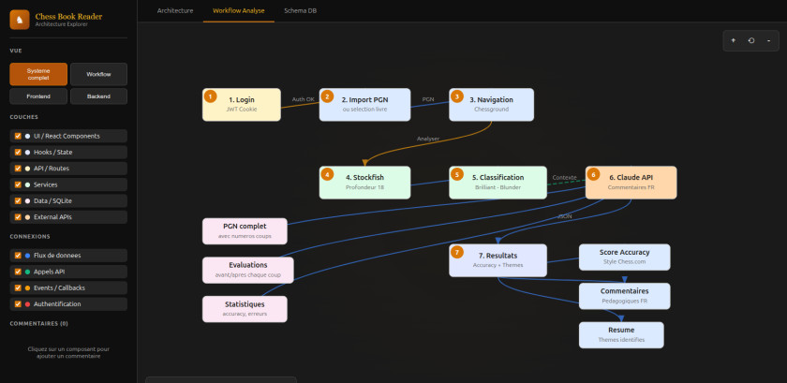
Task: Click the step 4 badge on Stockfish node
Action: [327, 174]
